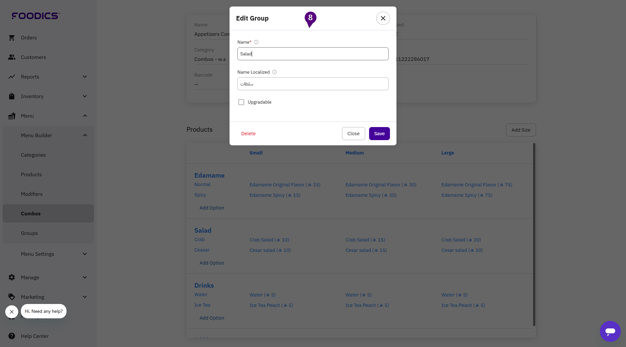Image resolution: width=626 pixels, height=347 pixels.
Task: Click the Orders cart icon
Action: 12,38
